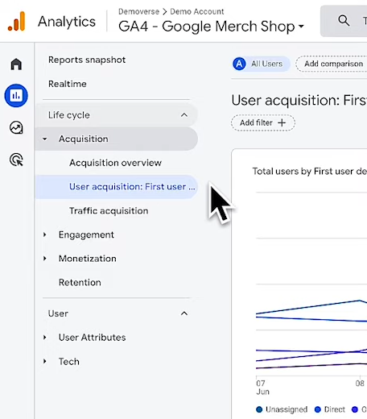Open the Retention report
Screen dimensions: 367x419
[x=80, y=282]
